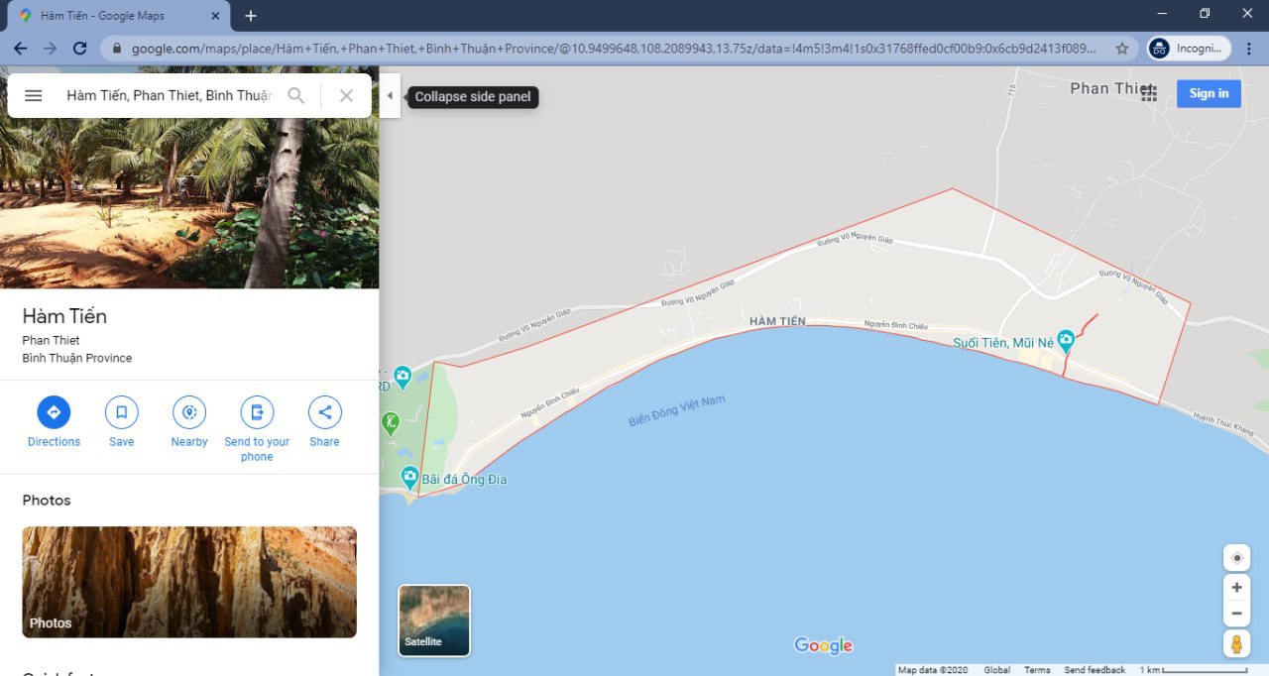Click the green golf course marker
1269x676 pixels.
391,423
